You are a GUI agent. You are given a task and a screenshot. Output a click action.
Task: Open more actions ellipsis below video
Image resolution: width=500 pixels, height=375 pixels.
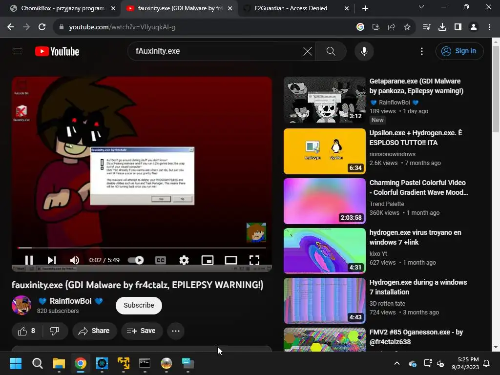(x=176, y=331)
